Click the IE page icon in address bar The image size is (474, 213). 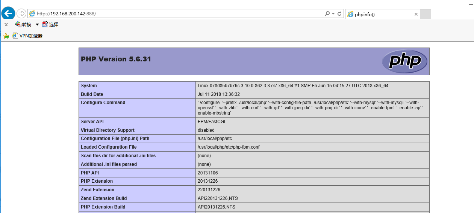pos(32,13)
